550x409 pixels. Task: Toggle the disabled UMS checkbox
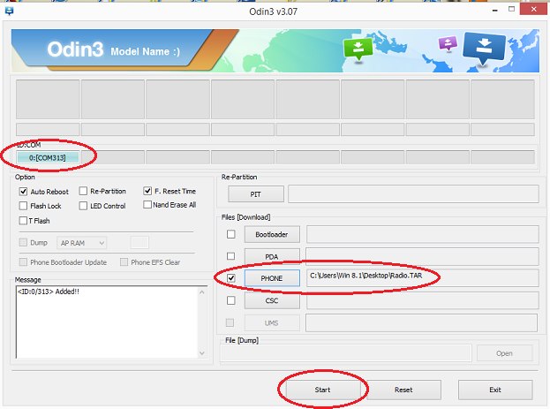230,322
